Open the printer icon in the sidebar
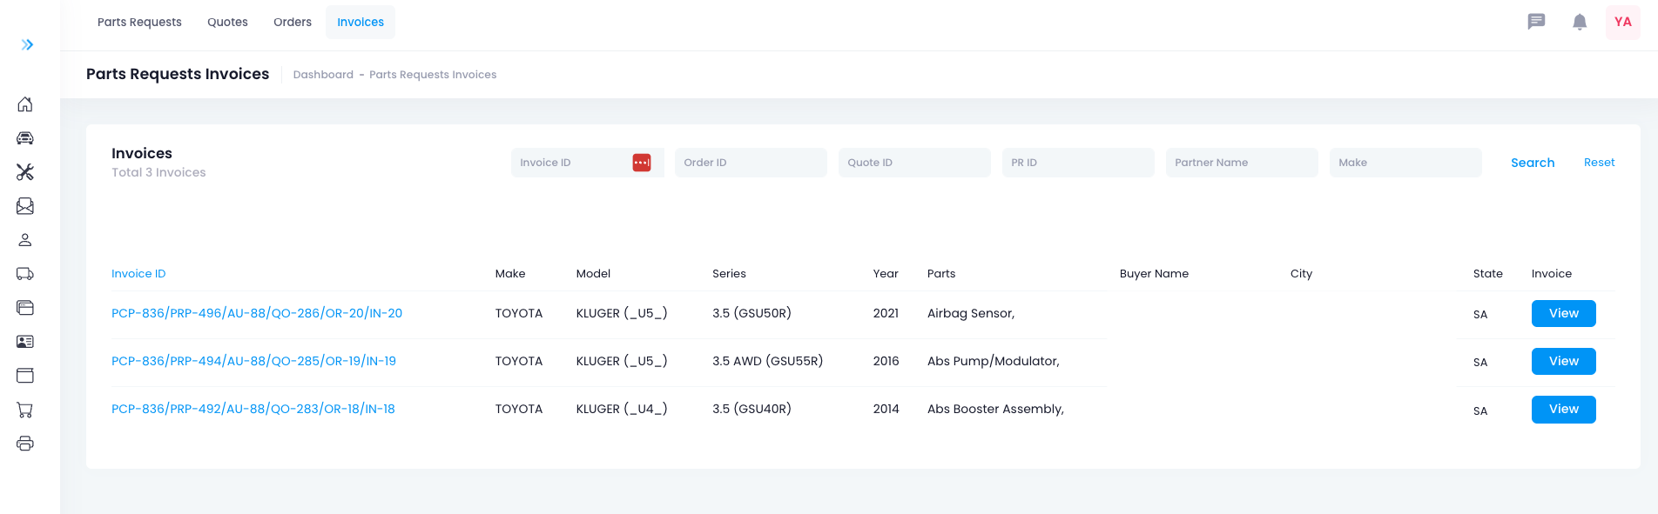This screenshot has height=514, width=1658. click(x=25, y=444)
